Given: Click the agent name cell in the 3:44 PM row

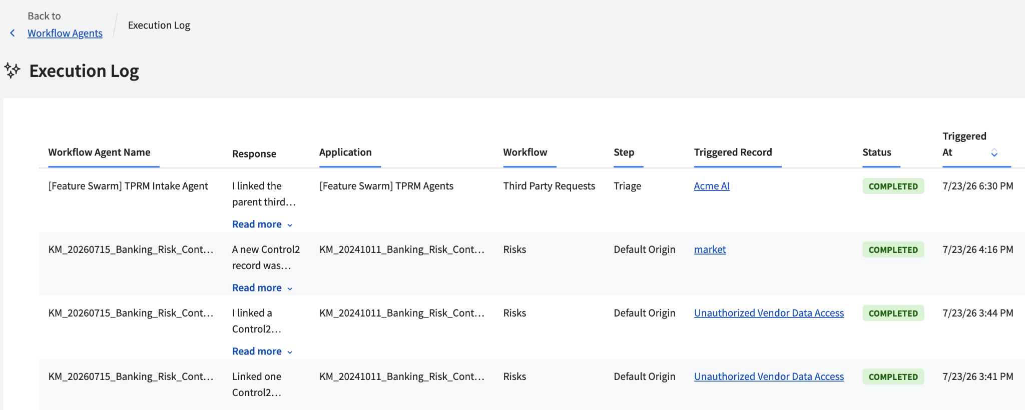Looking at the screenshot, I should 131,313.
